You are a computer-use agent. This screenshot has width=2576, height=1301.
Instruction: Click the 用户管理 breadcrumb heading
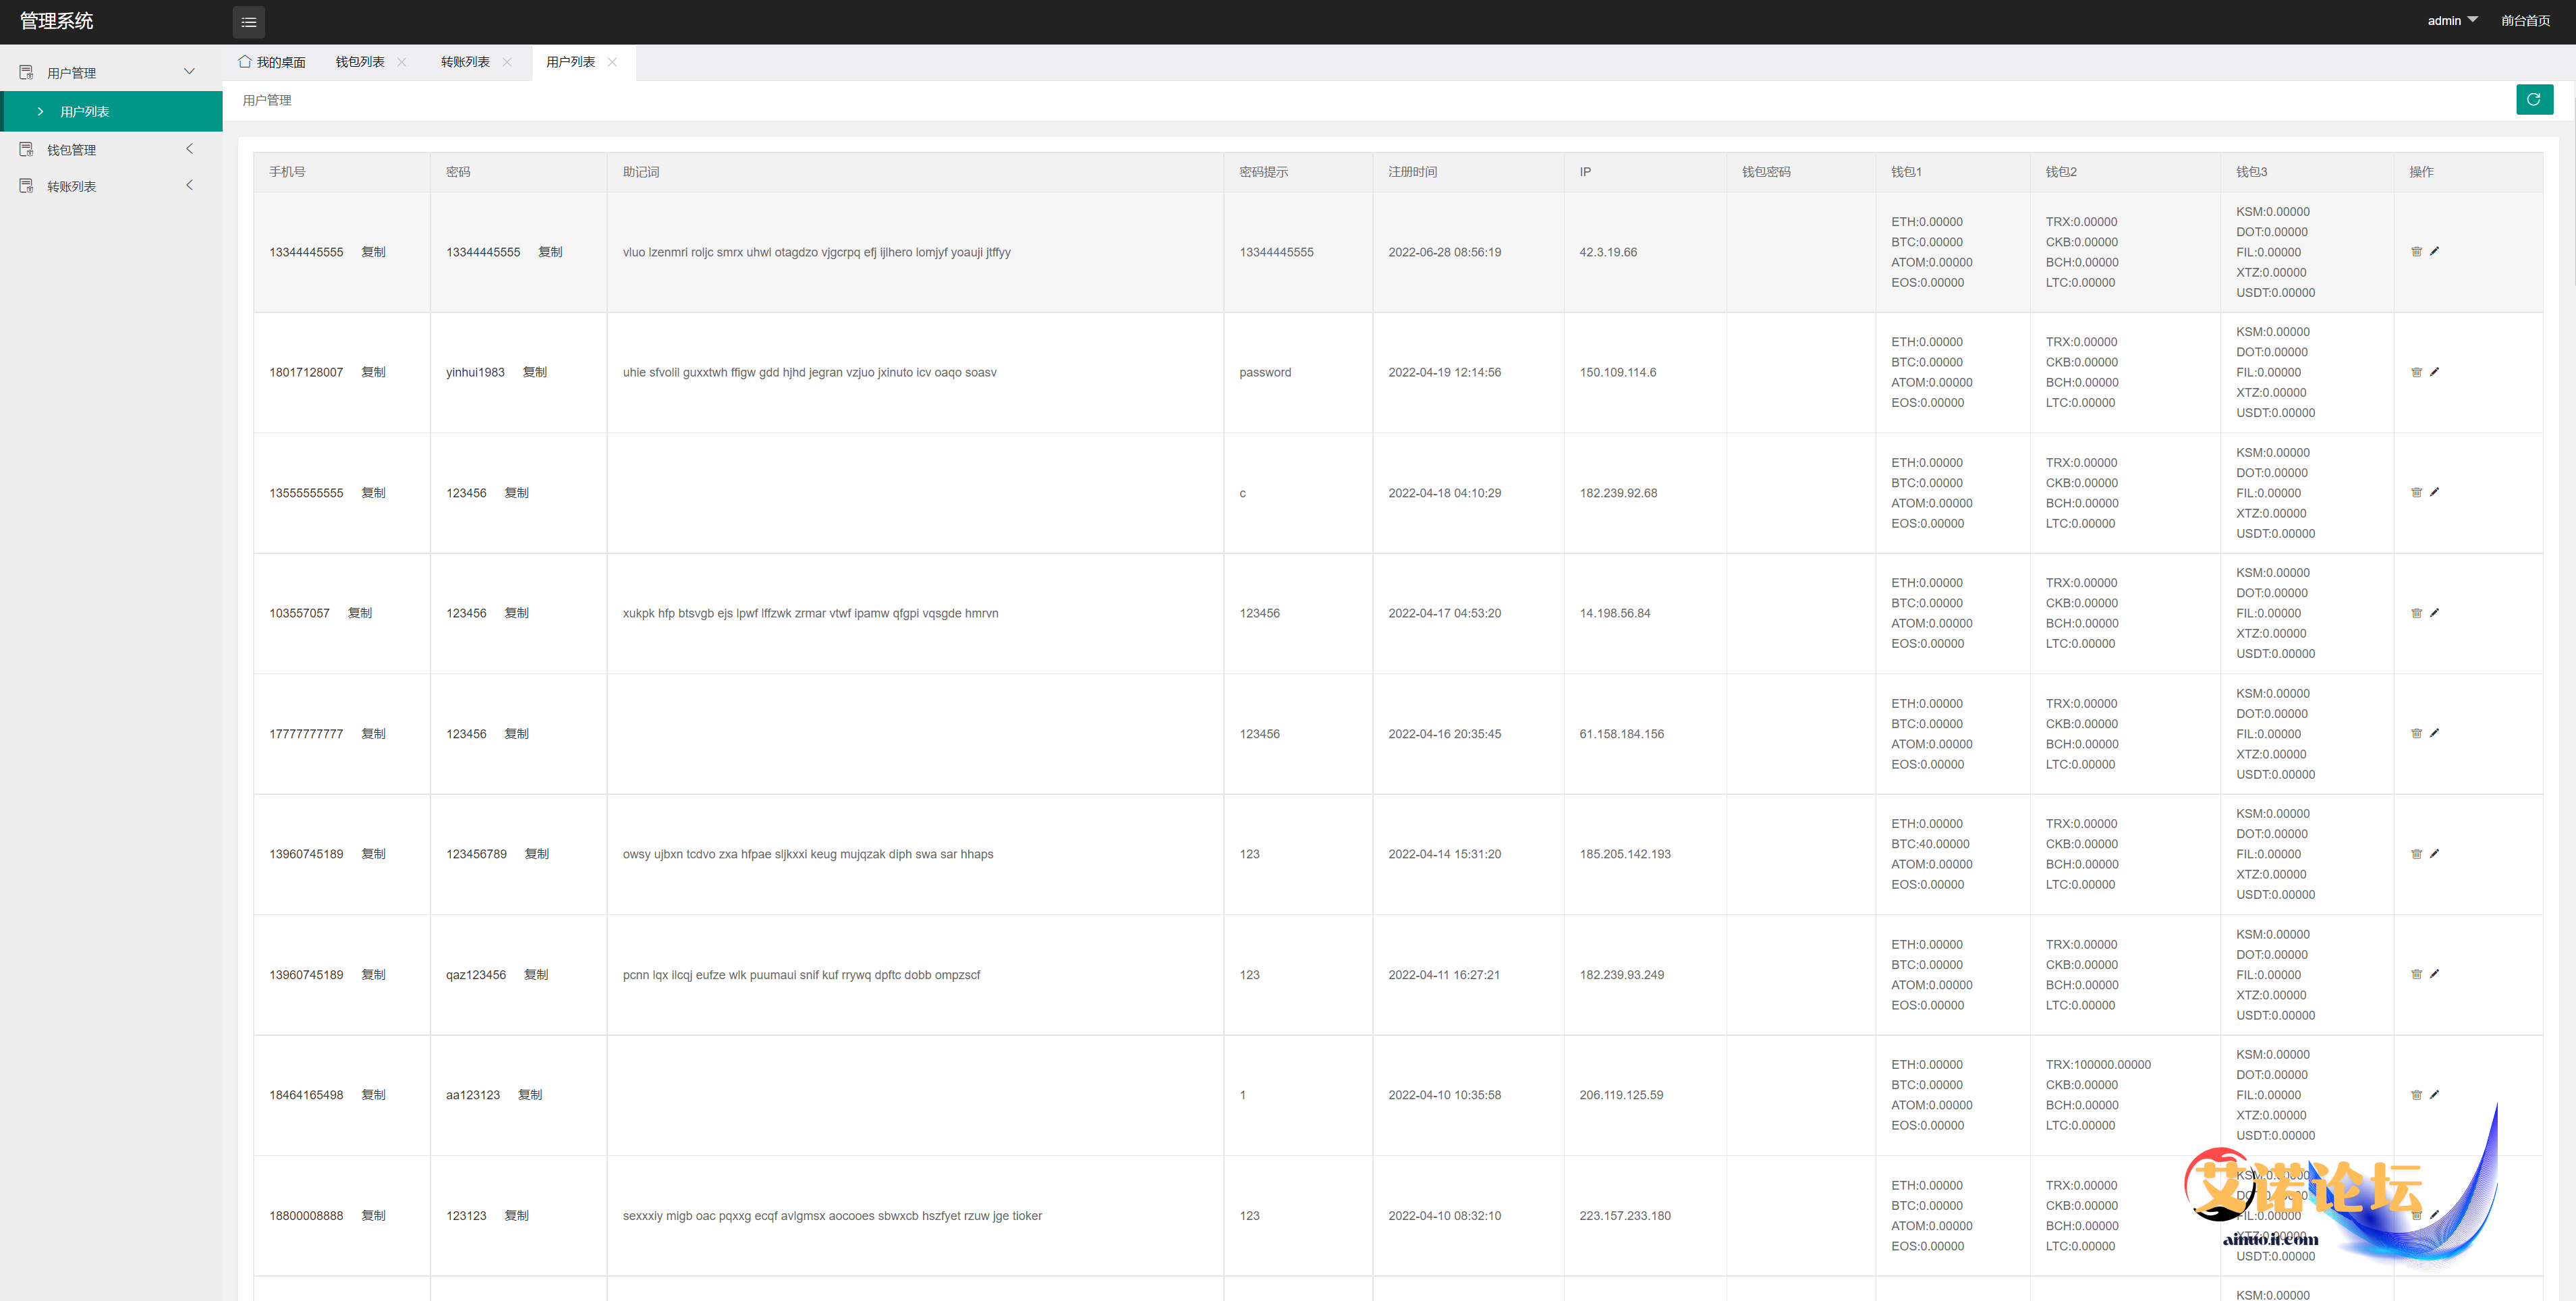click(x=267, y=100)
